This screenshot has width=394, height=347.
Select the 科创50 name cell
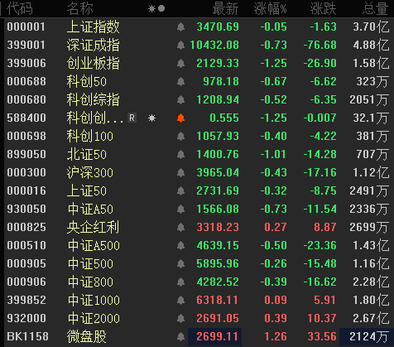click(87, 82)
